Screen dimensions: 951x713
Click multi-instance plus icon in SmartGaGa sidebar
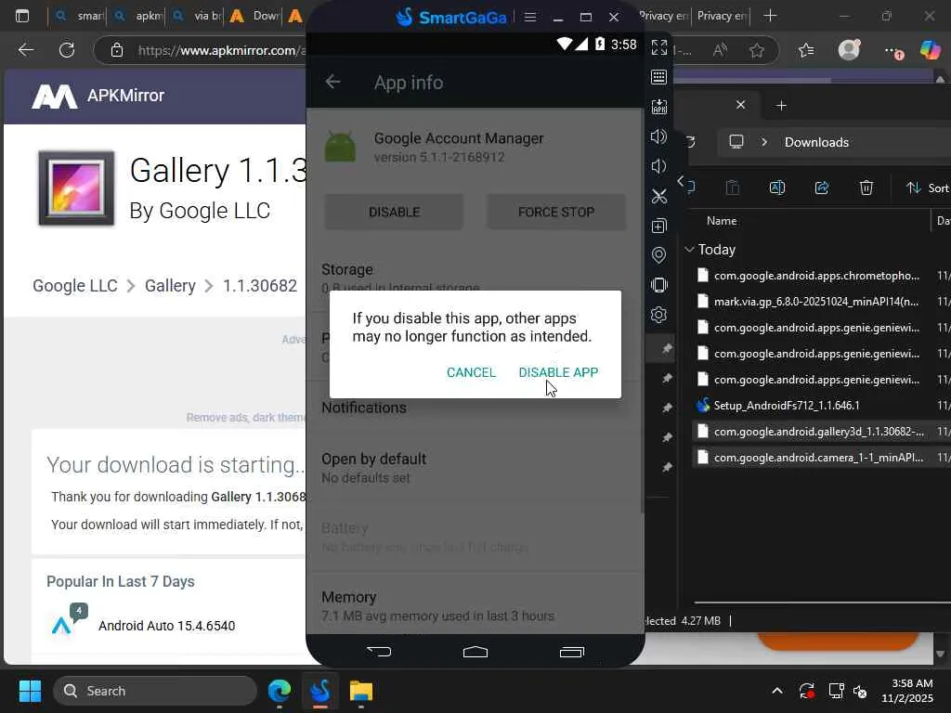click(658, 226)
